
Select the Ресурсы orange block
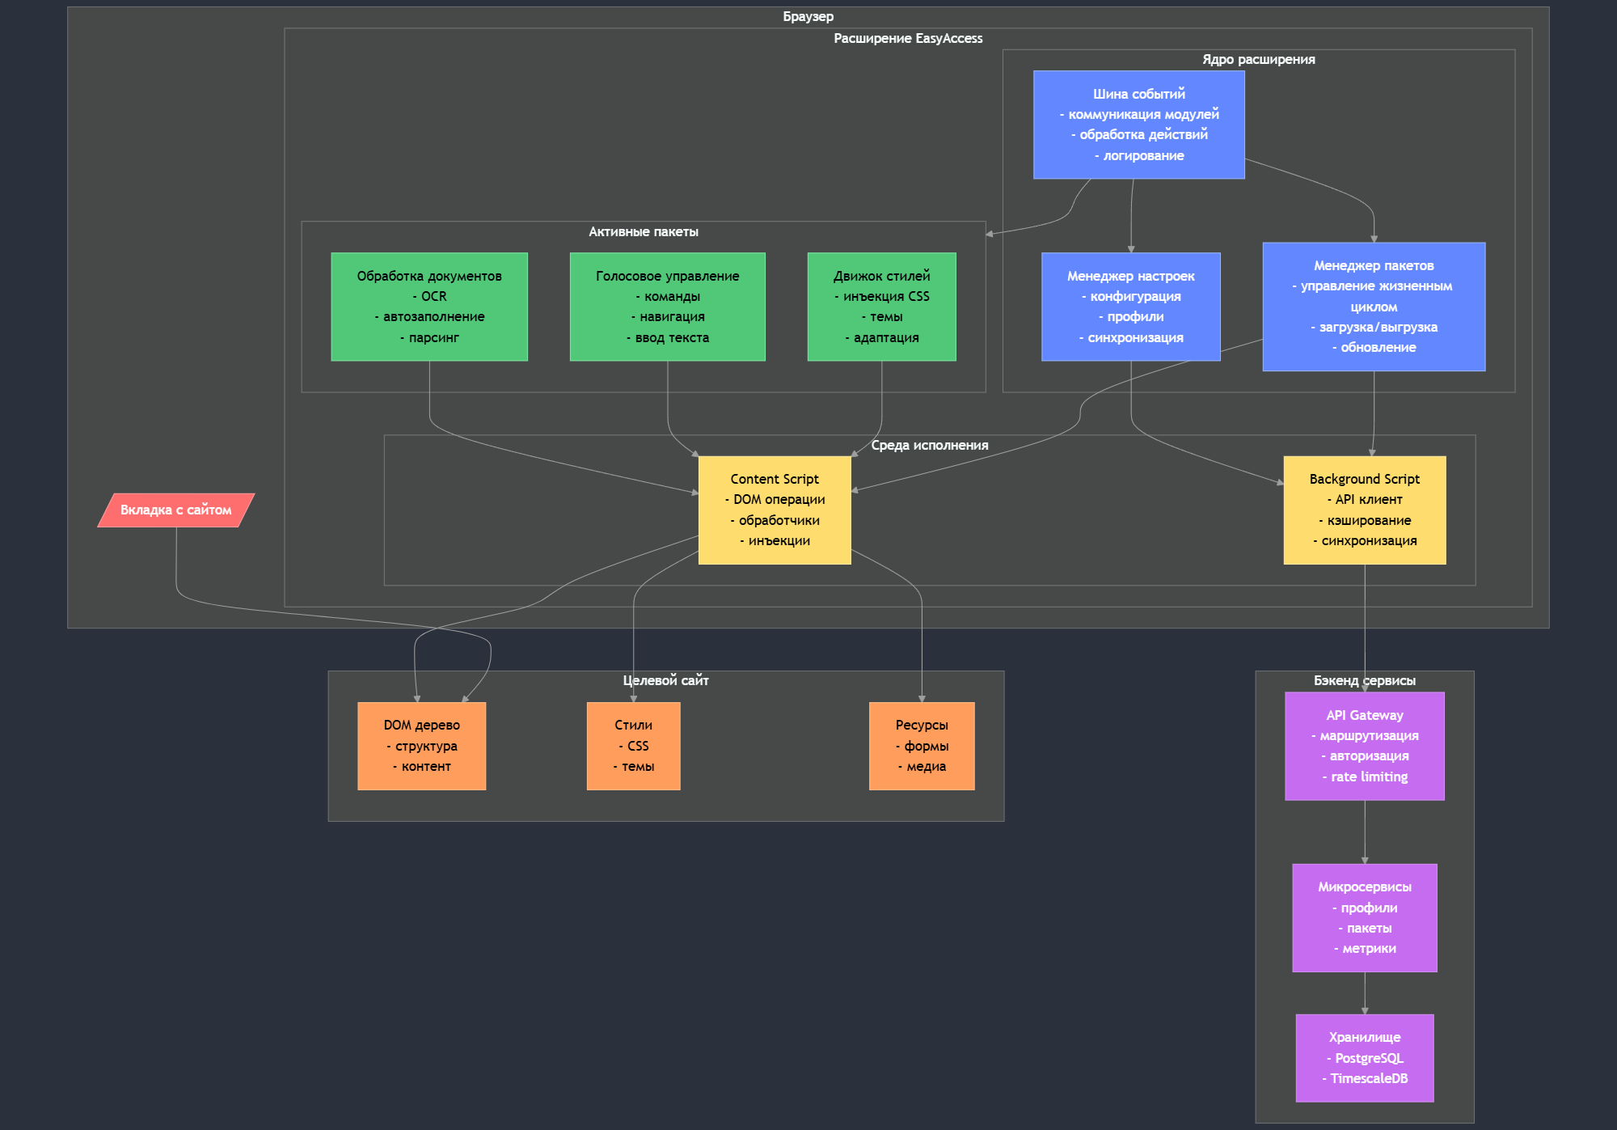click(x=921, y=746)
